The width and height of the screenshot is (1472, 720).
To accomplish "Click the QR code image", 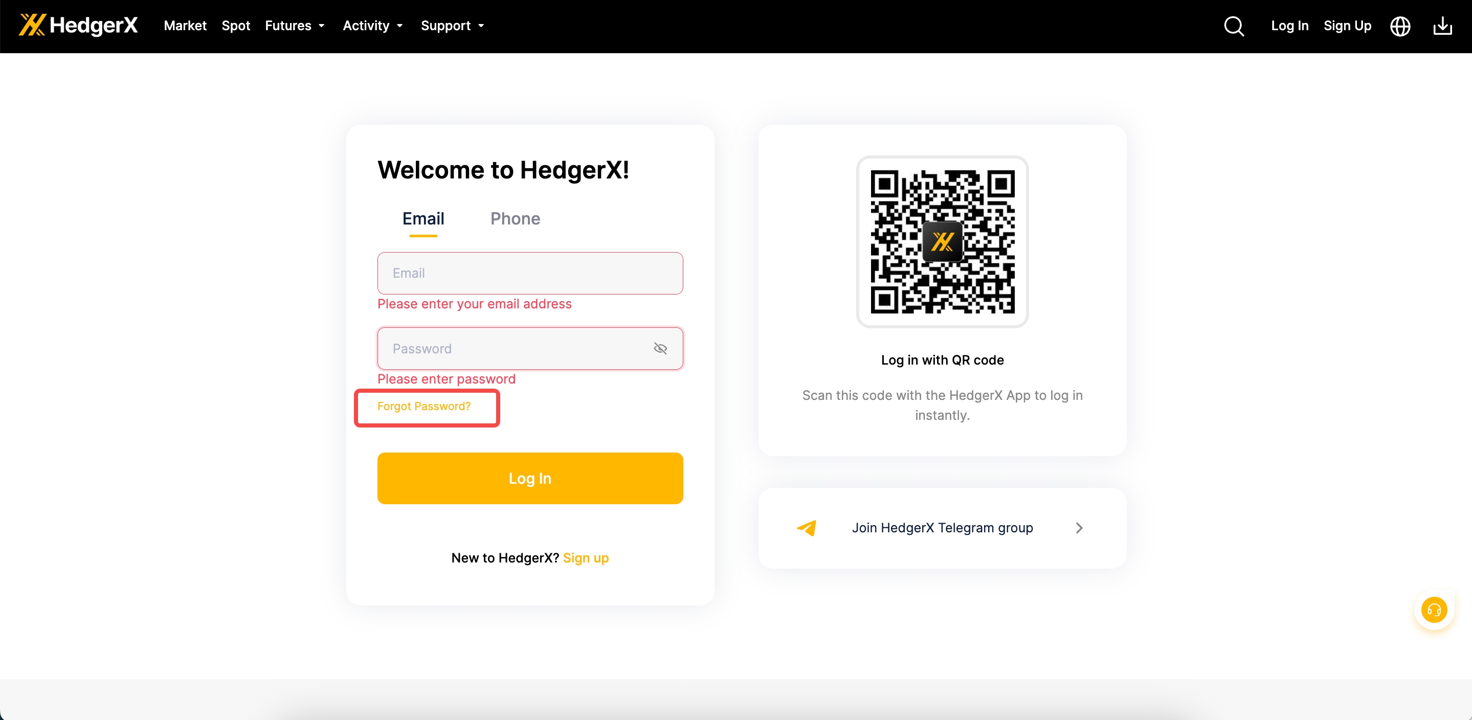I will click(x=942, y=242).
